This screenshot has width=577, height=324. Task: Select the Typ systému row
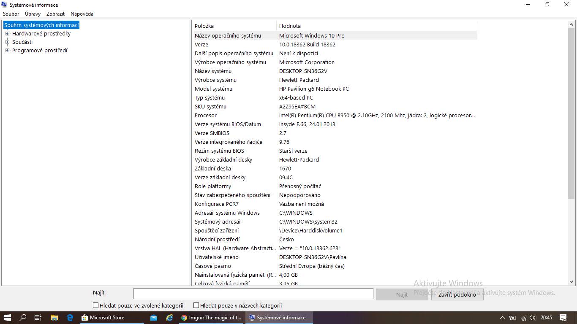coord(335,98)
